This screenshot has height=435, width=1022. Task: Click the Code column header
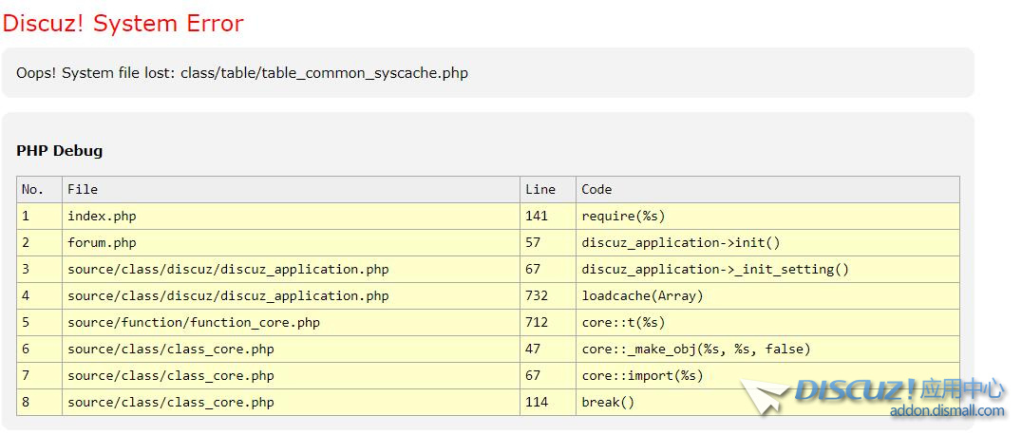click(596, 190)
